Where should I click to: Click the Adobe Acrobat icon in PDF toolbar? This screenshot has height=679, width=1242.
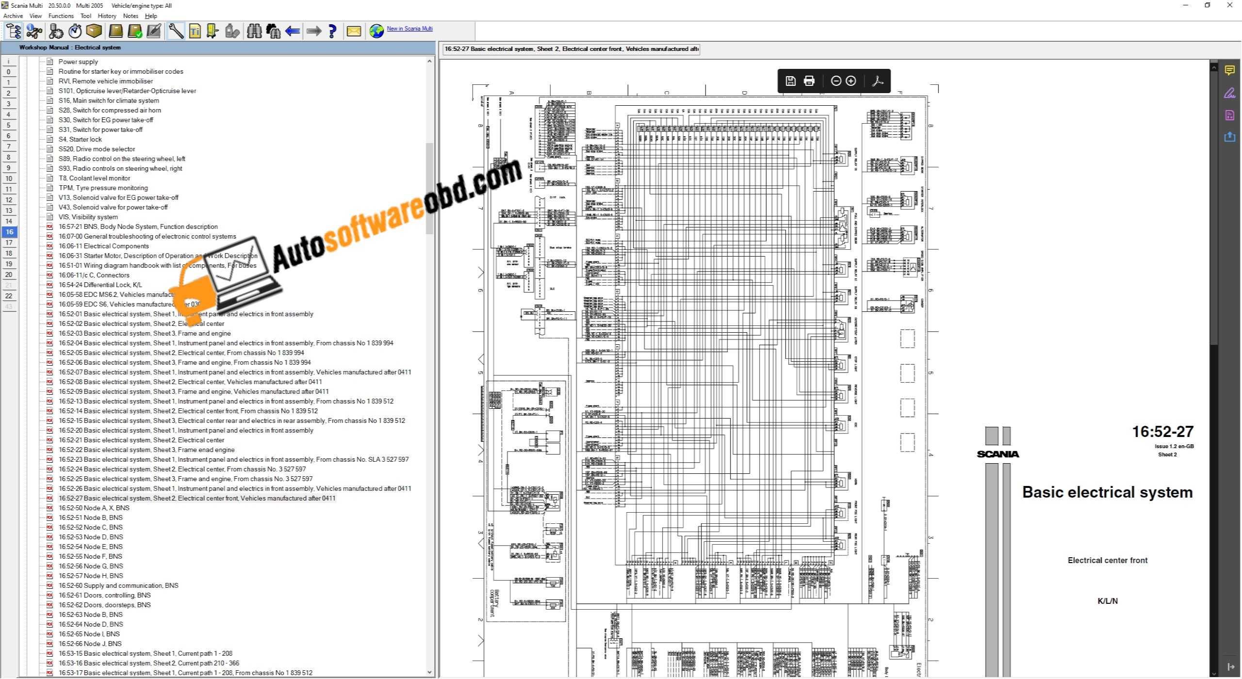point(877,81)
